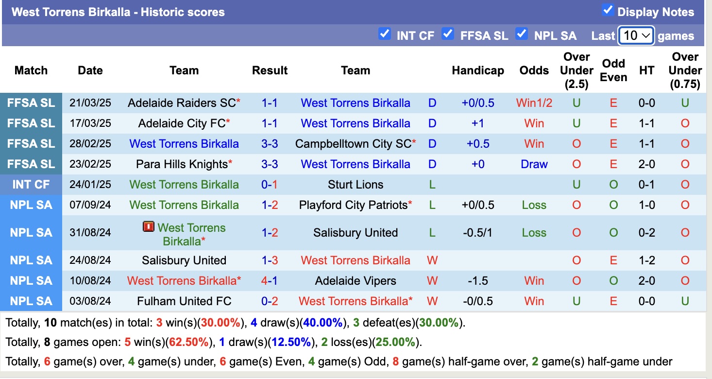The width and height of the screenshot is (712, 379).
Task: Click the 0-1 result against Sturt Lions
Action: coord(270,185)
